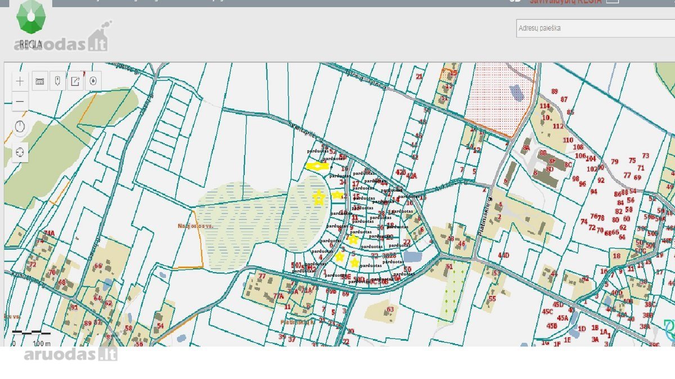Screen dimensions: 675x379
Task: Click building label 8A on the map
Action: point(526,148)
